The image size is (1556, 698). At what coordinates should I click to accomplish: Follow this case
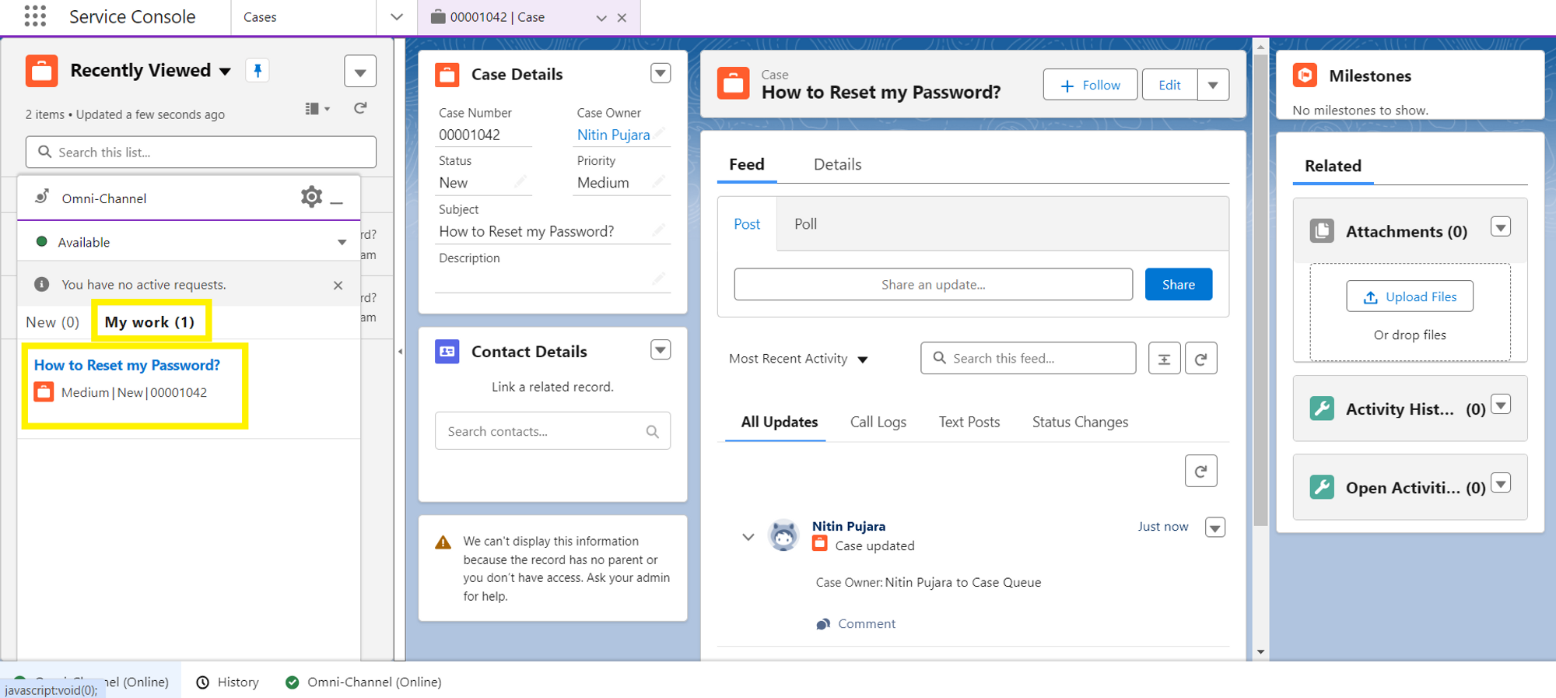(1090, 85)
